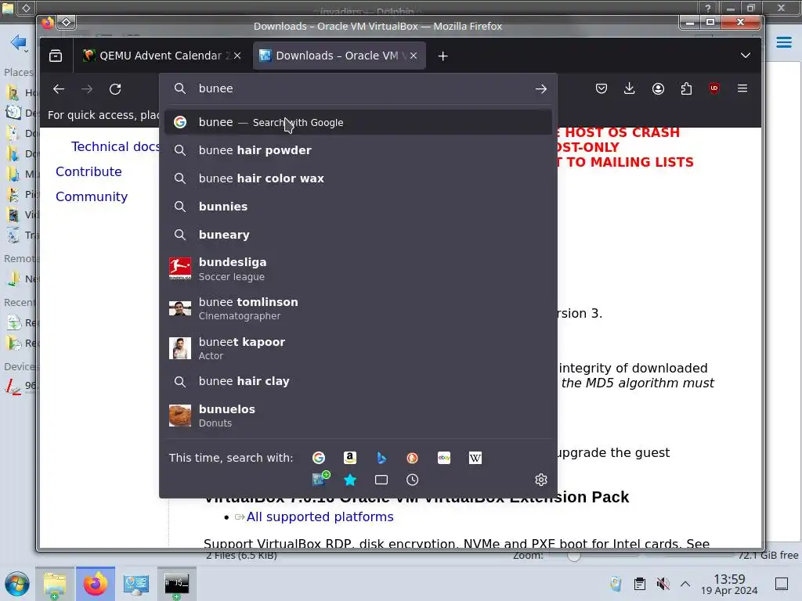802x601 pixels.
Task: Toggle muted volume tray icon
Action: (663, 584)
